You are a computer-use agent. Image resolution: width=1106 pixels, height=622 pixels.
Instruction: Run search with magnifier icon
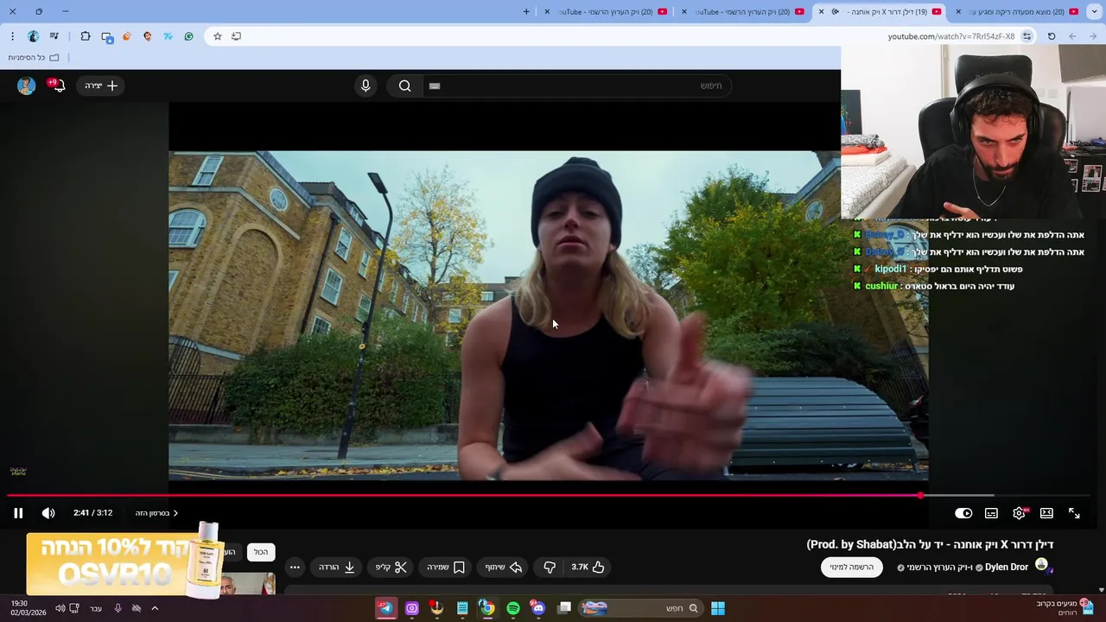click(x=404, y=86)
